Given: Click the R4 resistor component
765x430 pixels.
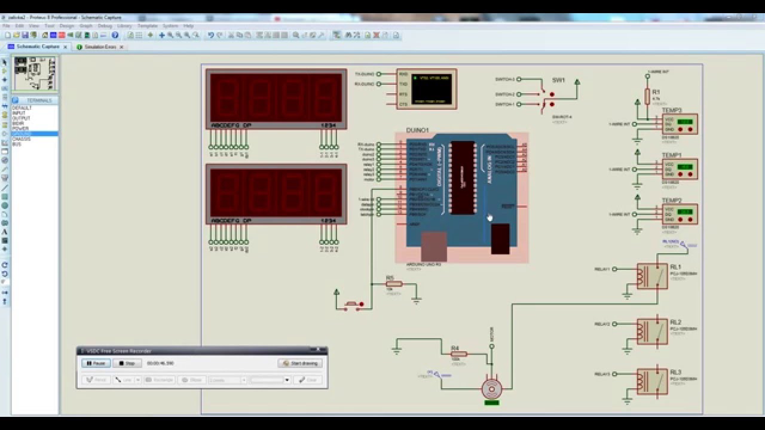Looking at the screenshot, I should (x=458, y=354).
